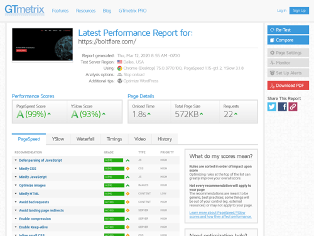The height and width of the screenshot is (236, 314).
Task: Download the report as PDF
Action: tap(288, 86)
